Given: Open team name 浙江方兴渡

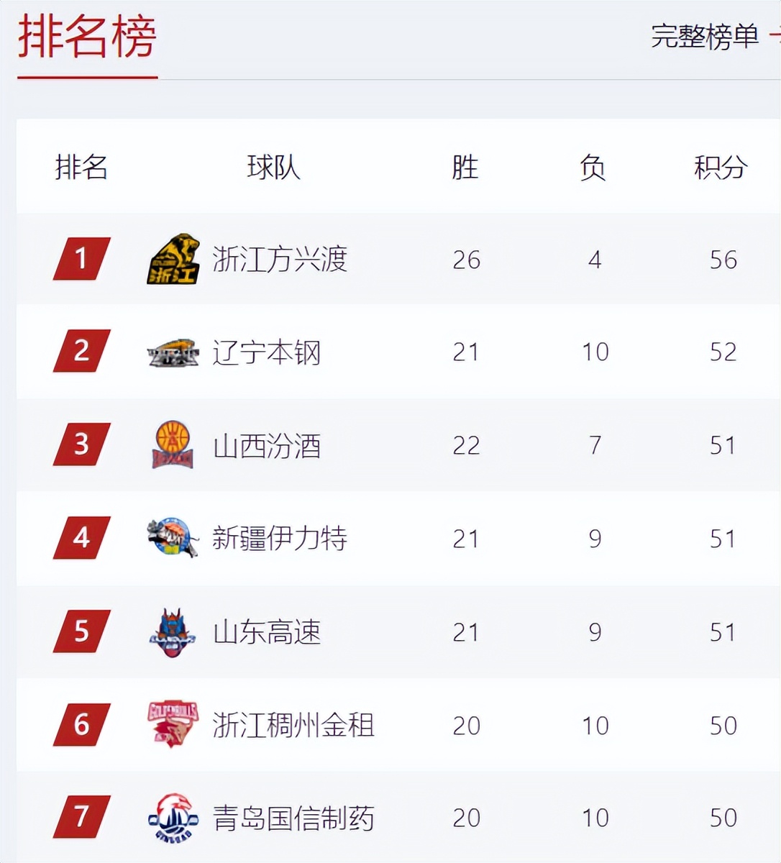Looking at the screenshot, I should click(x=280, y=259).
